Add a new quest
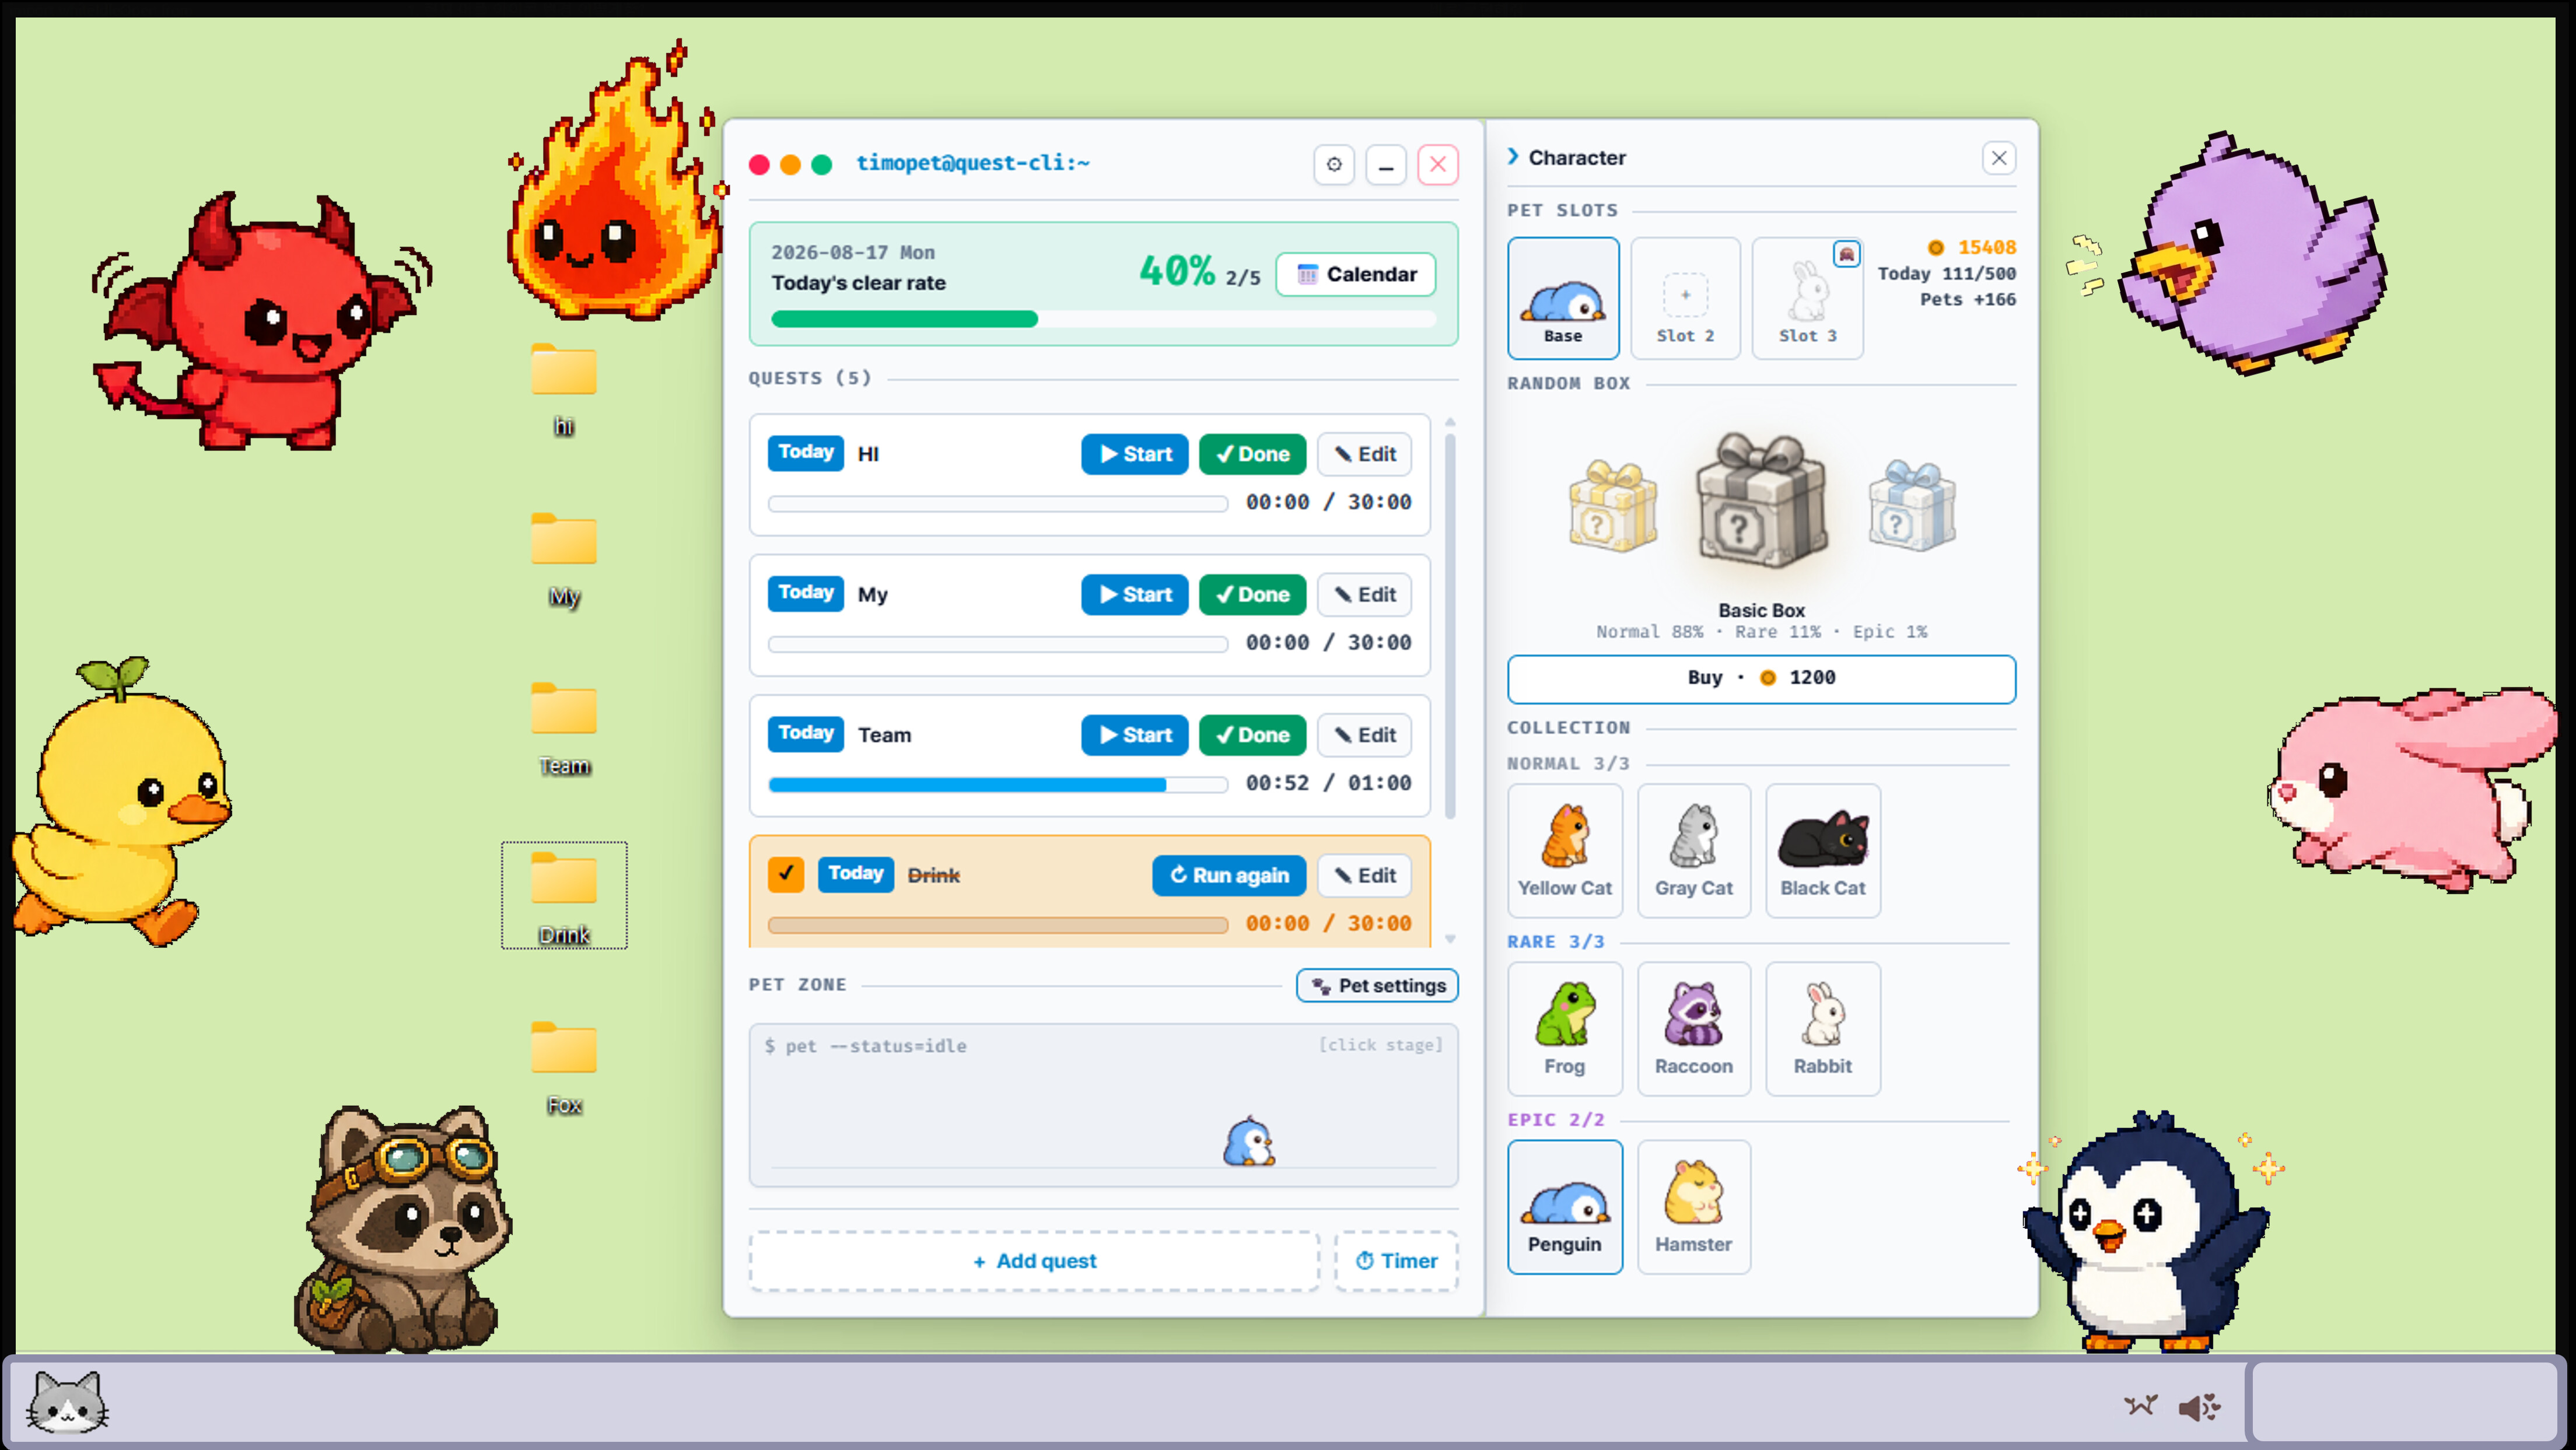The width and height of the screenshot is (2576, 1450). (x=1034, y=1262)
